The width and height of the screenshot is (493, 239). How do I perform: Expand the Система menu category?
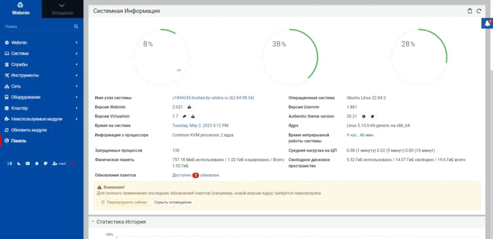tap(41, 53)
